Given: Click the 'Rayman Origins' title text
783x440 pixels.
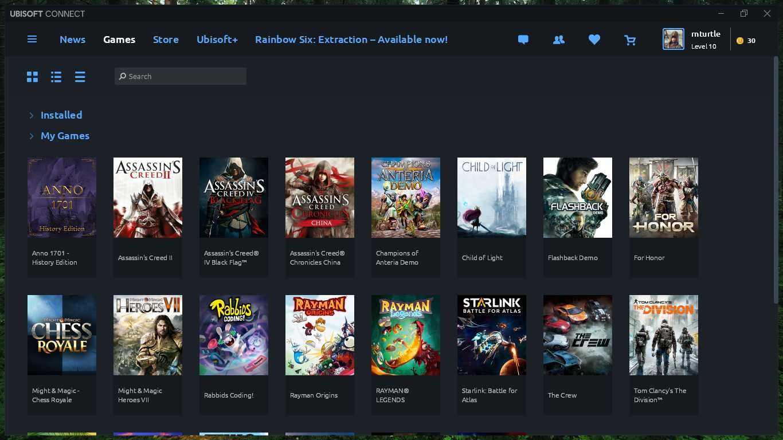Looking at the screenshot, I should coord(314,395).
